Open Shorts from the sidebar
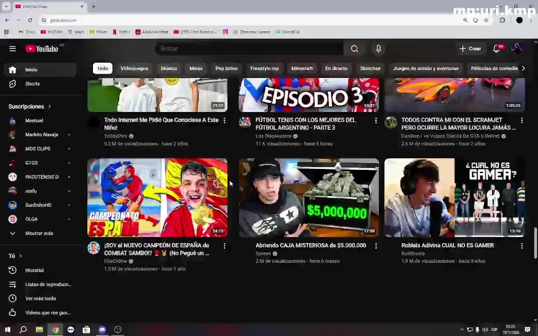This screenshot has width=538, height=336. click(x=40, y=84)
